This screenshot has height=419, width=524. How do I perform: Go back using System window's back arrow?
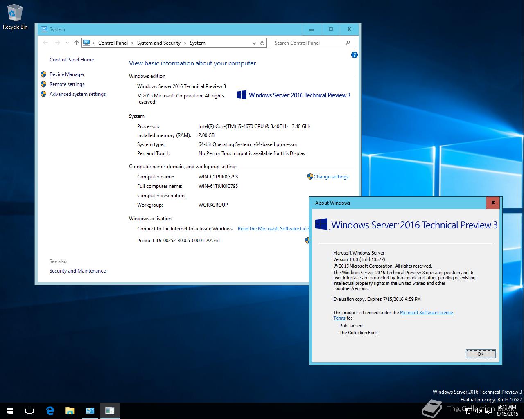45,43
